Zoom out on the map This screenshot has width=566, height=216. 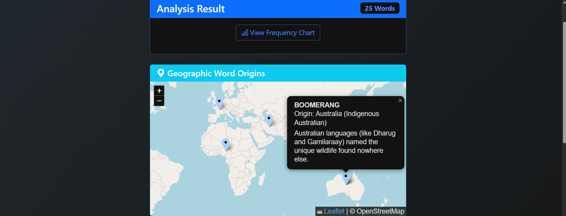(x=159, y=101)
